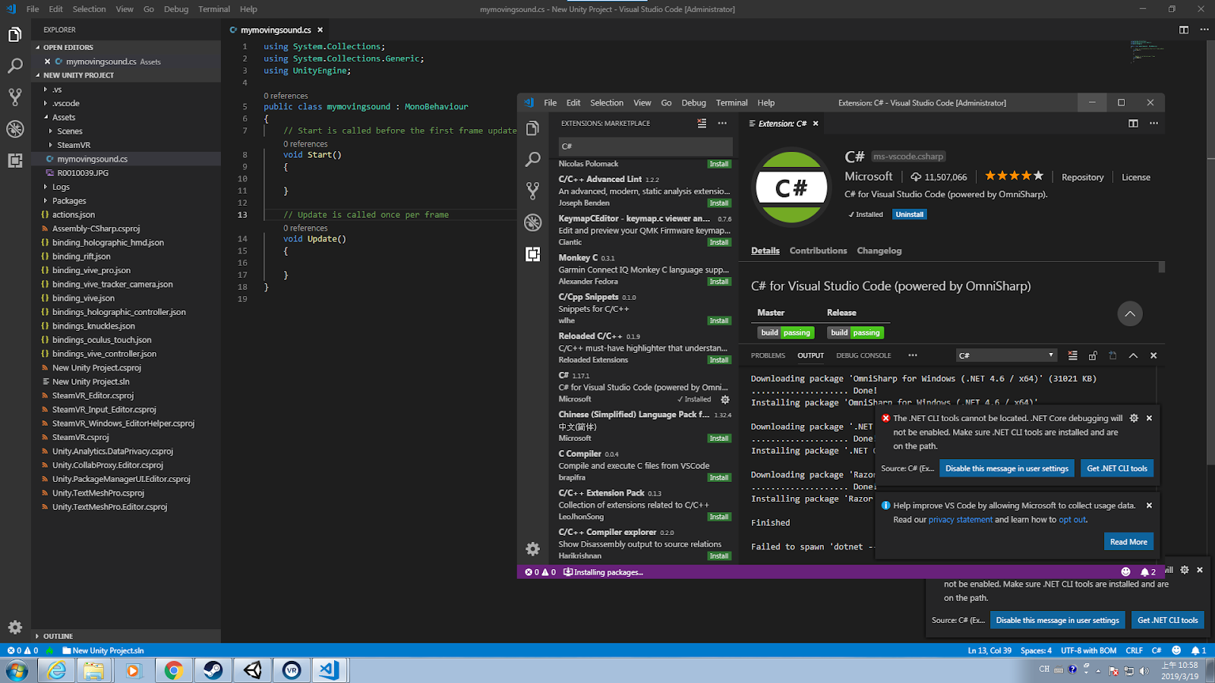This screenshot has height=683, width=1215.
Task: Open Steam from the Windows taskbar
Action: [213, 670]
